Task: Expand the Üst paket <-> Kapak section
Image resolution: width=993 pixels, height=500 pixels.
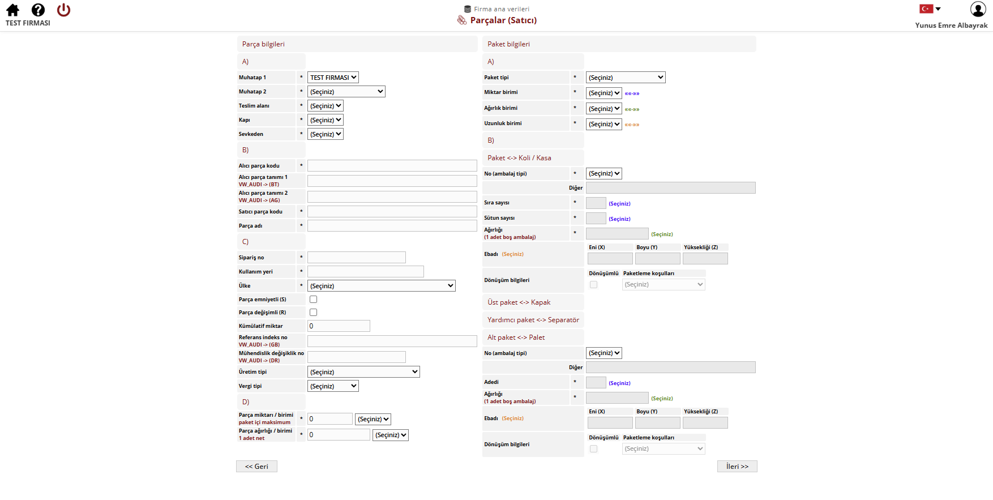Action: 519,302
